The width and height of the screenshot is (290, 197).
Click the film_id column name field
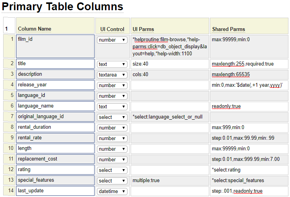pos(55,46)
